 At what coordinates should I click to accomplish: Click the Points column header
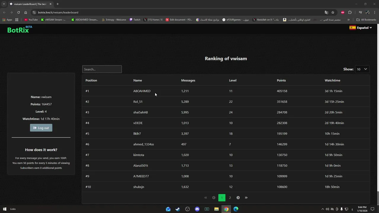(x=281, y=80)
